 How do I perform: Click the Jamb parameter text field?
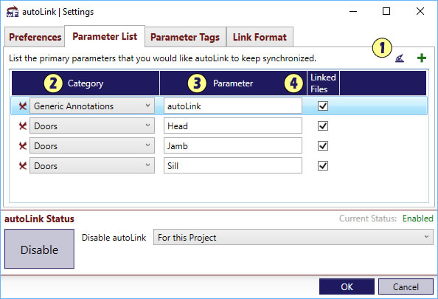233,145
